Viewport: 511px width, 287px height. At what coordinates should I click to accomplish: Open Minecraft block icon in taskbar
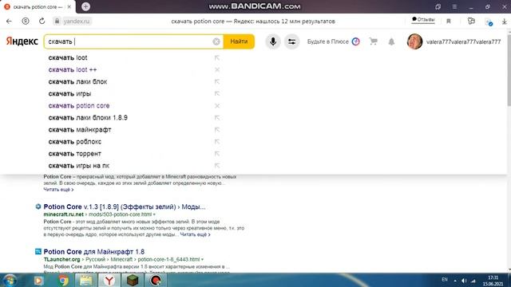[x=133, y=280]
